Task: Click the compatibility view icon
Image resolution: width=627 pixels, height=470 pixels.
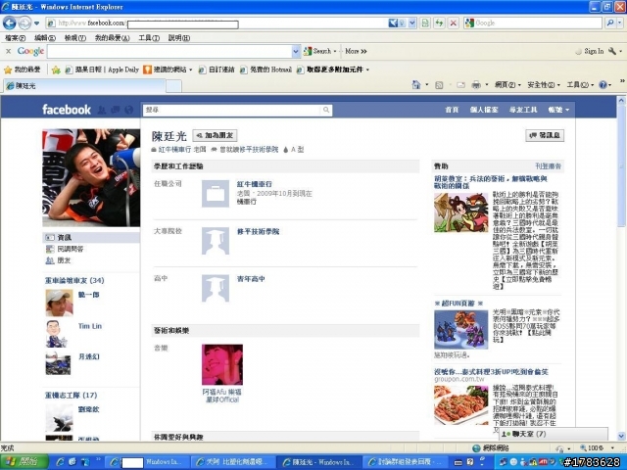Action: coord(425,23)
